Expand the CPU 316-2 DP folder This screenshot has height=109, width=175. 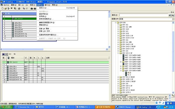[118, 86]
